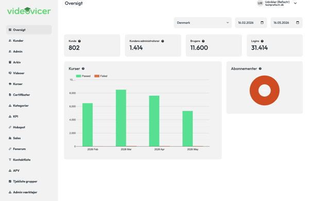This screenshot has width=309, height=201.
Task: Click the Tjekliste grupper checkbox icon
Action: coord(10,181)
